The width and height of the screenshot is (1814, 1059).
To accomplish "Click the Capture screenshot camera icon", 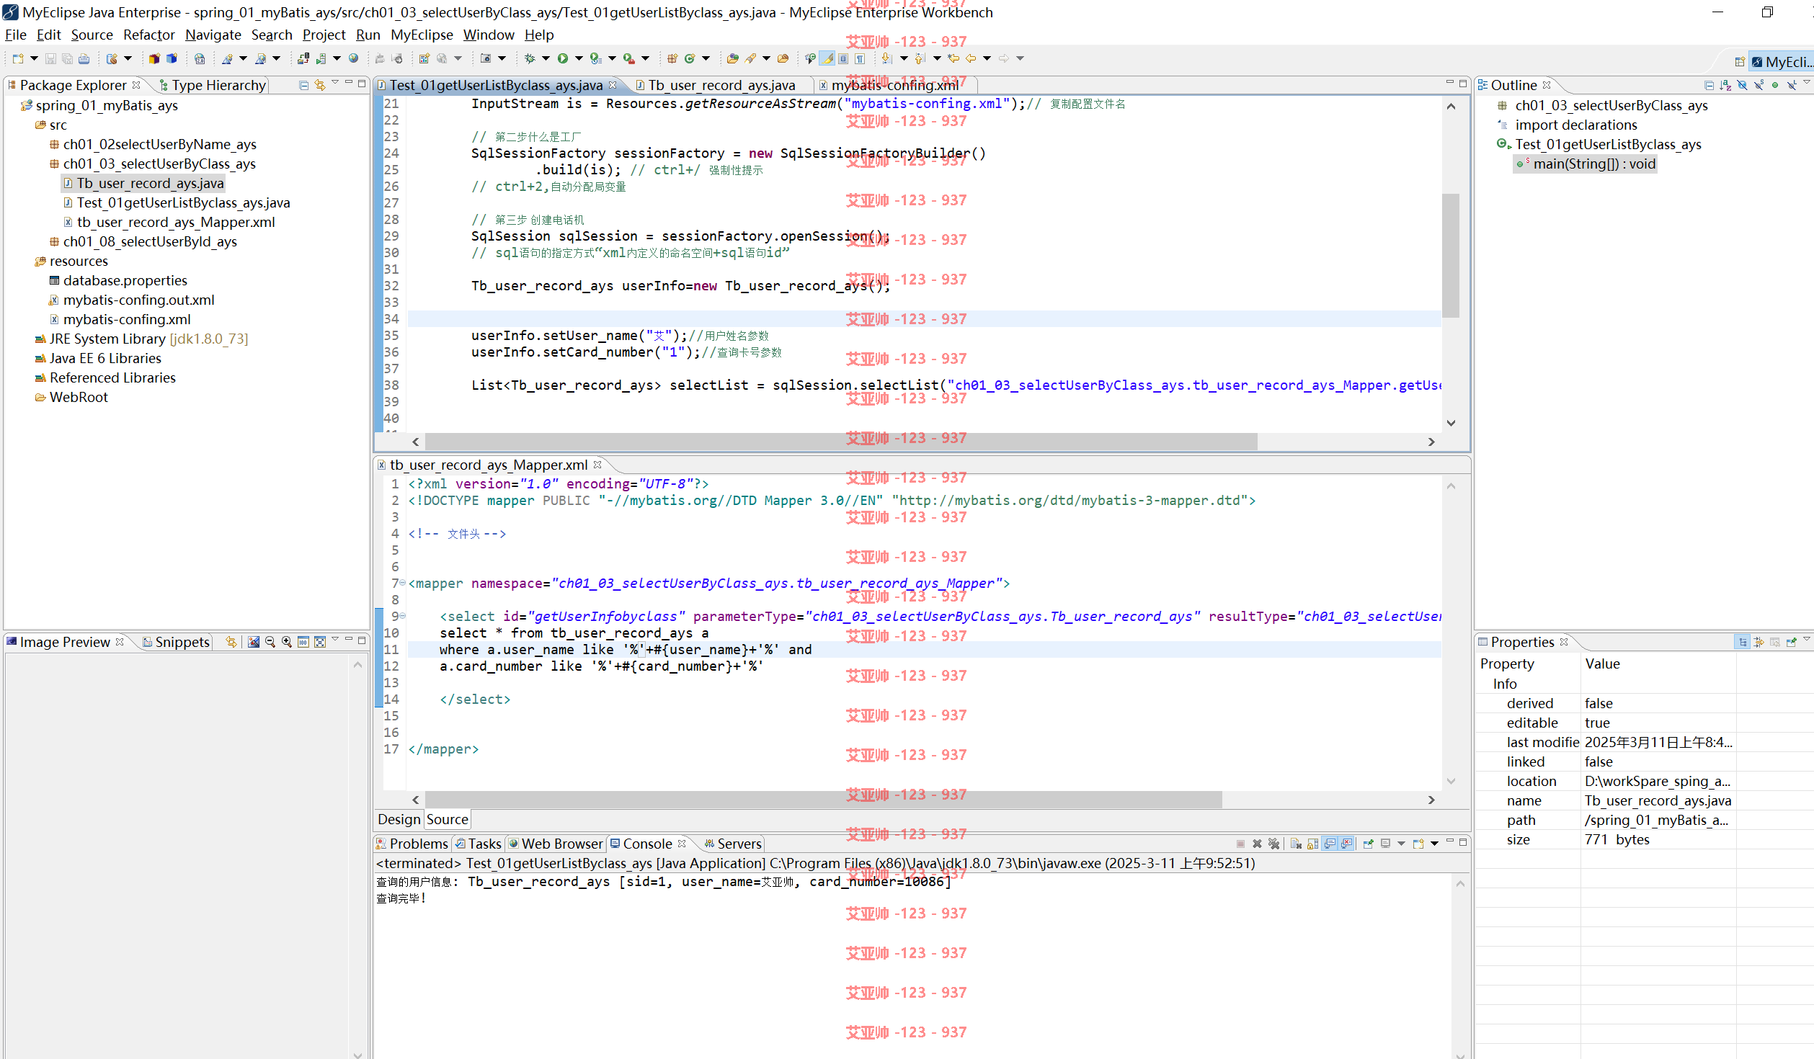I will pyautogui.click(x=486, y=58).
